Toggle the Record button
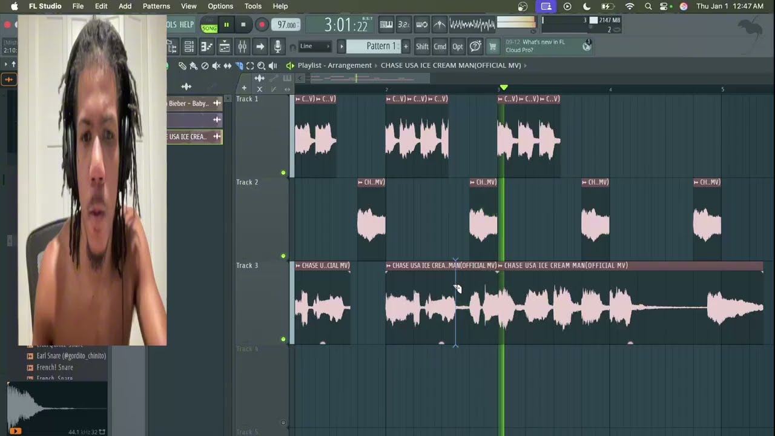Screen dimensions: 775x436 coord(262,25)
